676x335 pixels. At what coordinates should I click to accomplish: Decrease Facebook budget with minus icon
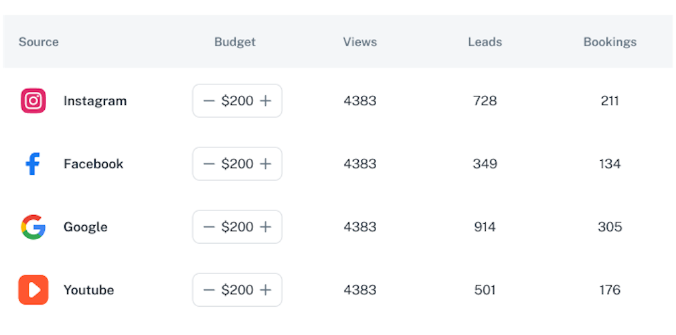point(209,163)
